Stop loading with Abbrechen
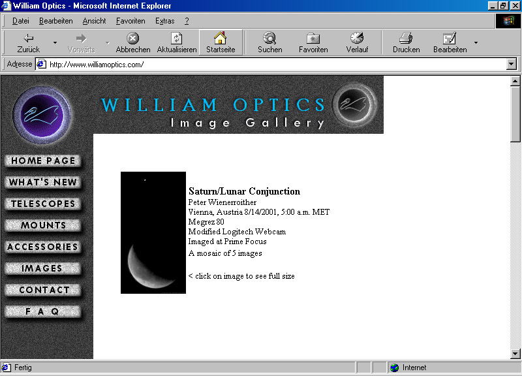The image size is (522, 376). [133, 42]
